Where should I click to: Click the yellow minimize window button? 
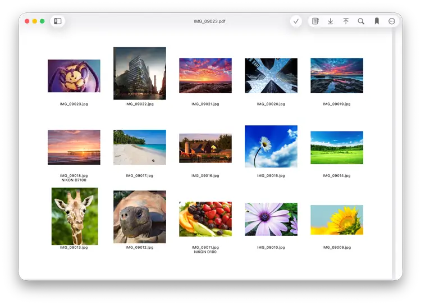(34, 21)
